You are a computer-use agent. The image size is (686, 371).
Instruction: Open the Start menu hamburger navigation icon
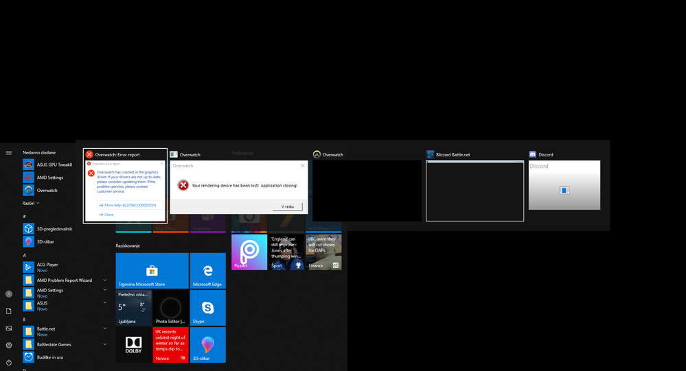9,153
